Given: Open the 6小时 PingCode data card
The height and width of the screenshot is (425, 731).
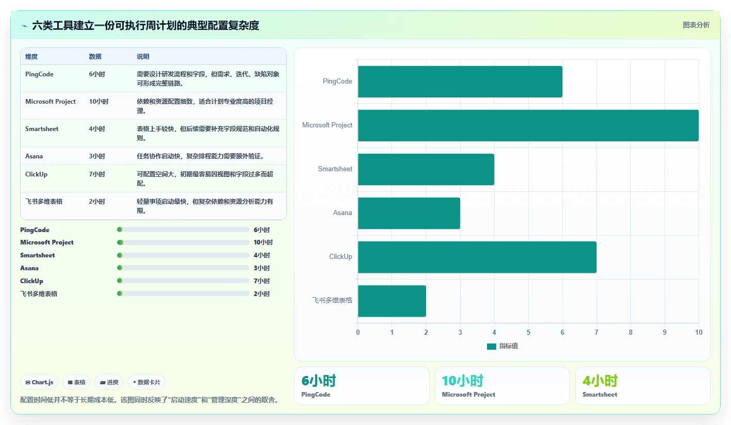Looking at the screenshot, I should click(x=362, y=386).
